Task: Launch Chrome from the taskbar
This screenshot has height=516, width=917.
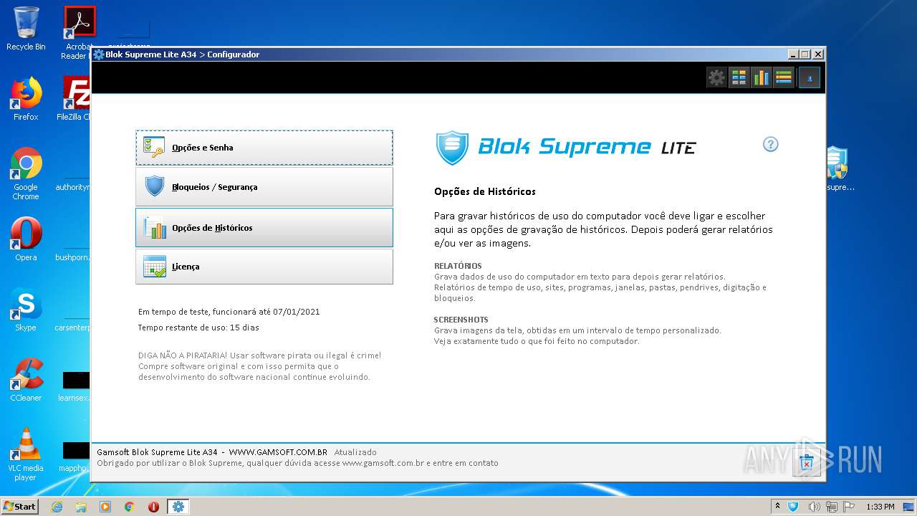Action: pos(130,507)
